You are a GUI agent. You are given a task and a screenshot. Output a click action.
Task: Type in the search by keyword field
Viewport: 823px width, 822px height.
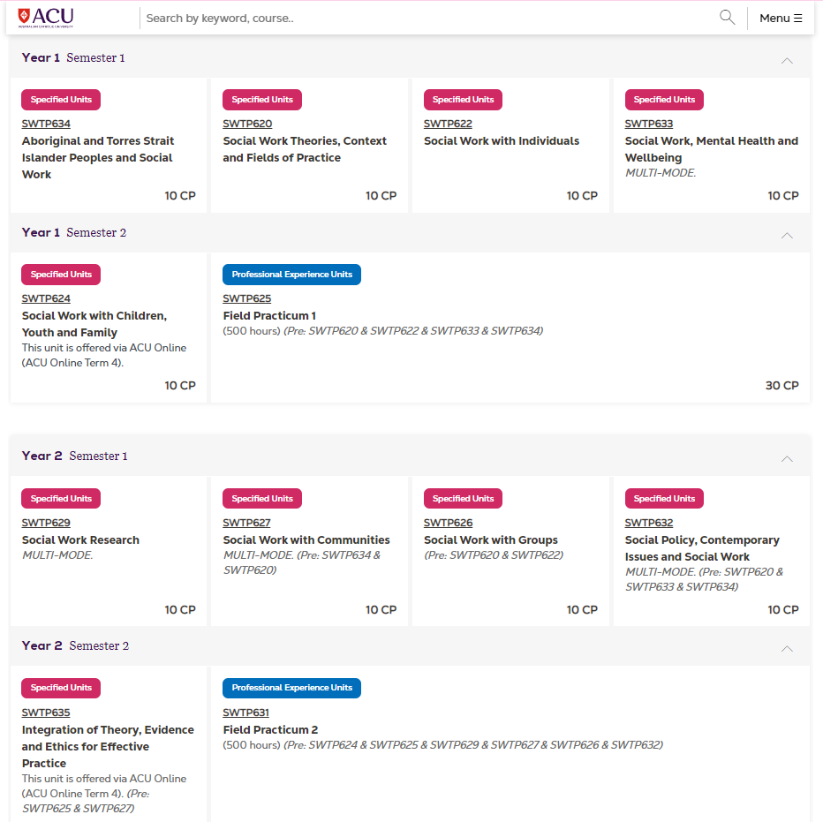(424, 19)
